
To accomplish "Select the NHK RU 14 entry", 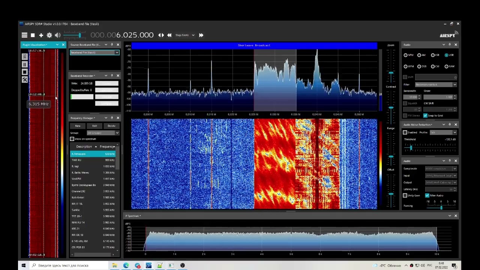I will pyautogui.click(x=93, y=222).
